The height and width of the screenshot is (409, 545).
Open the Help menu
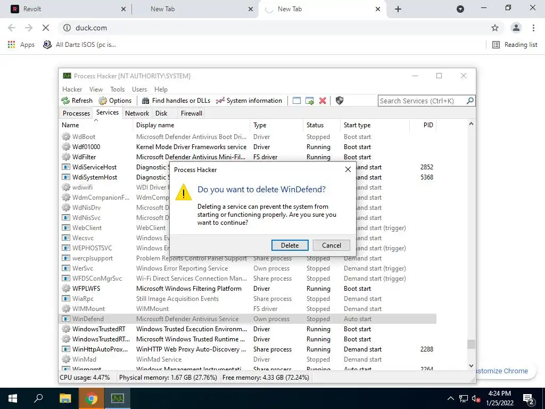(161, 89)
